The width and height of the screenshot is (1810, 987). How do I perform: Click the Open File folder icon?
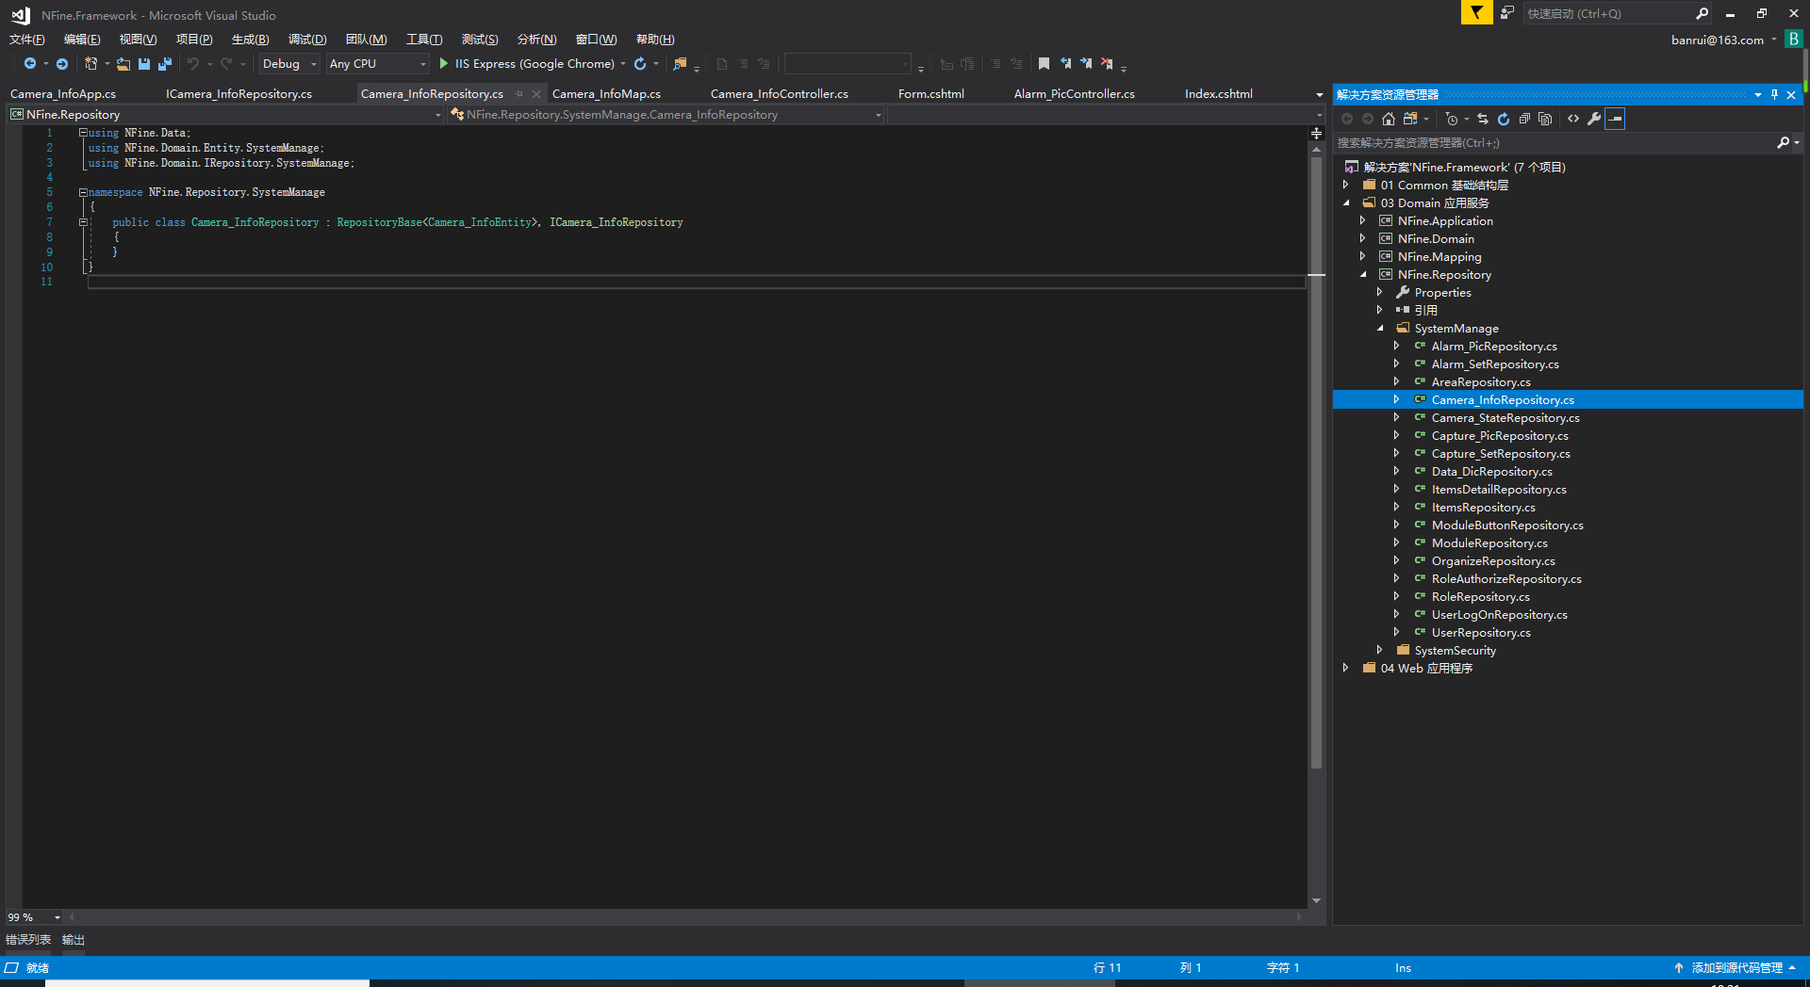(123, 64)
